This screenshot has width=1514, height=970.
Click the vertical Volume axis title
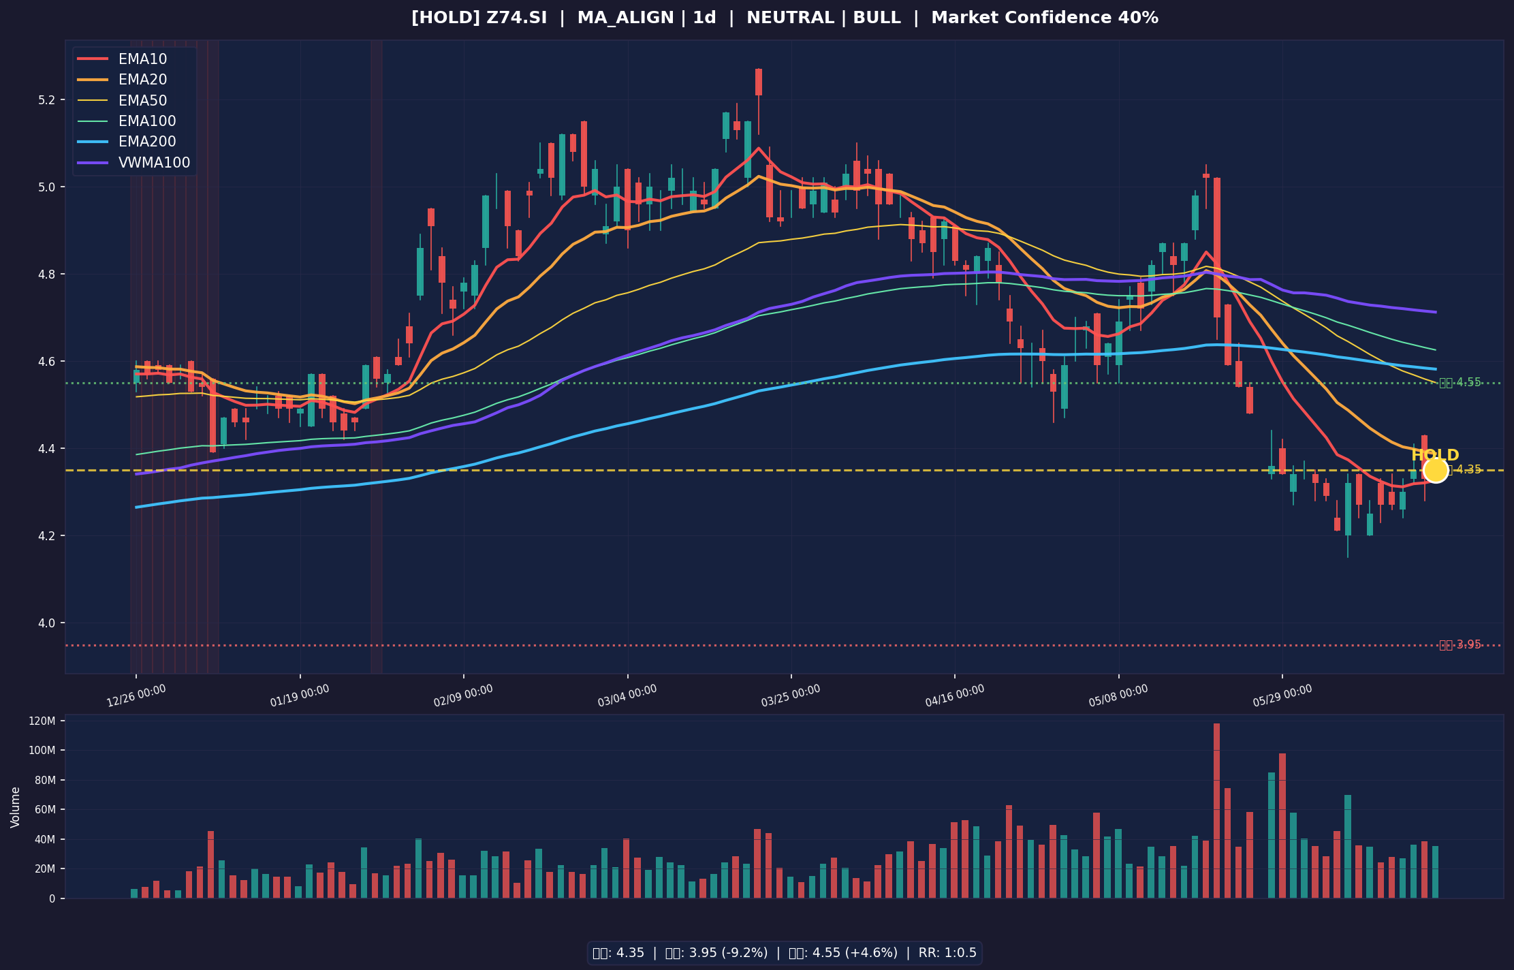coord(16,807)
